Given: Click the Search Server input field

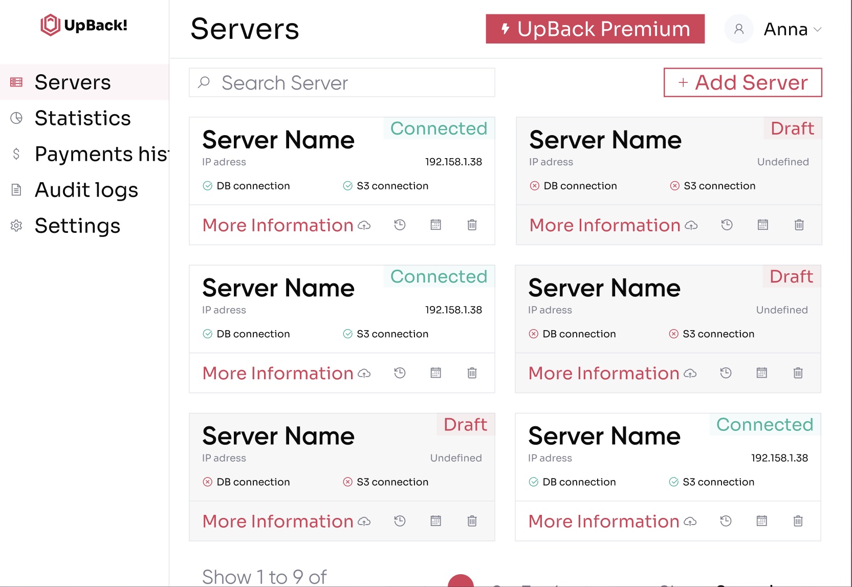Looking at the screenshot, I should 342,82.
